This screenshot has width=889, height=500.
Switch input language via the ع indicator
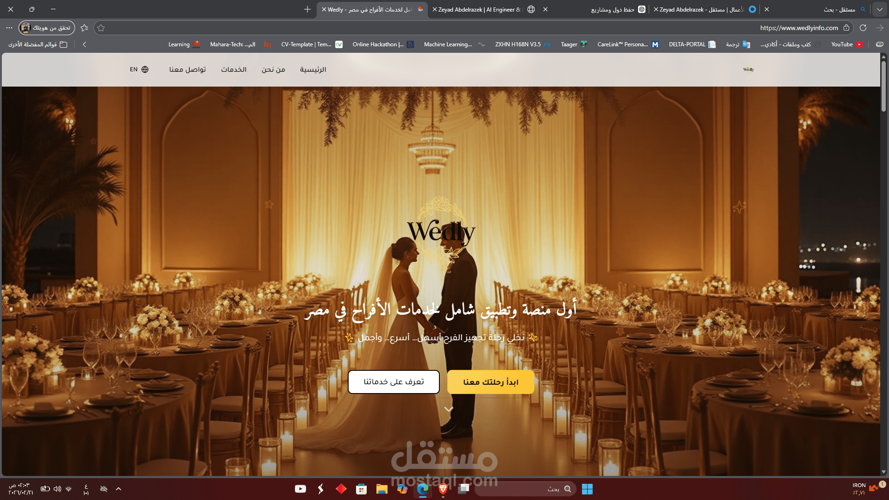tap(86, 489)
